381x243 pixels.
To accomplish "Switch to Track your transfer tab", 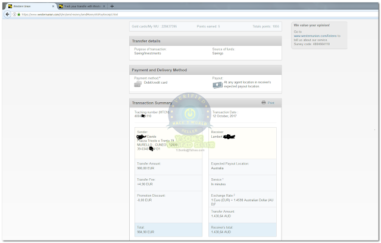I will [x=82, y=7].
